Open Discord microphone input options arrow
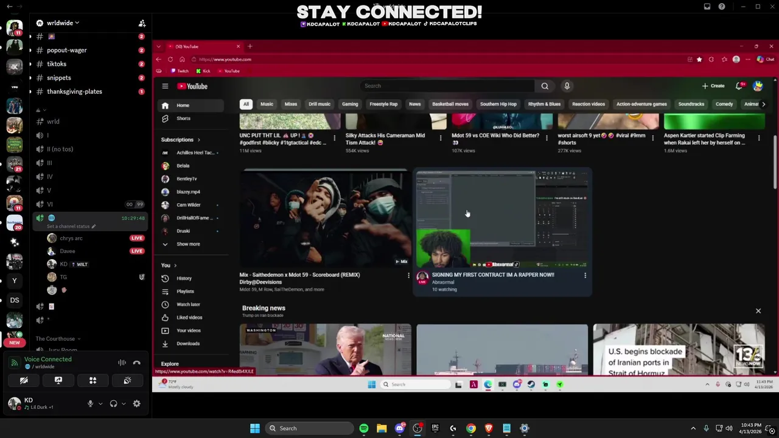The height and width of the screenshot is (438, 779). (100, 403)
